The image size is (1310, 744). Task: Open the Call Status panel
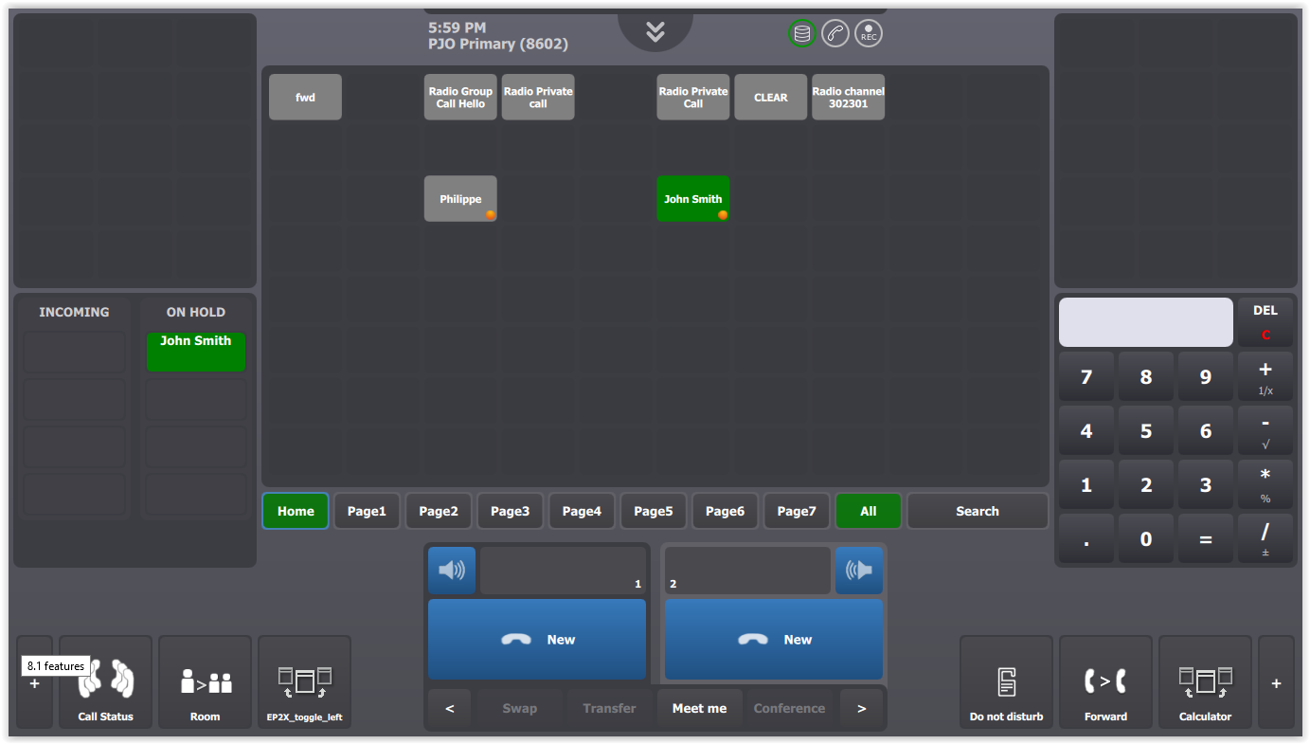[x=105, y=682]
